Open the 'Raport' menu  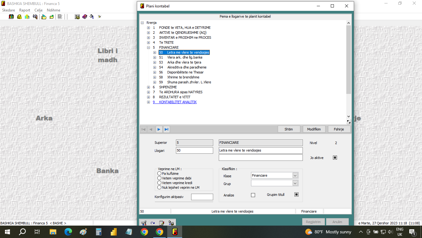pos(25,10)
